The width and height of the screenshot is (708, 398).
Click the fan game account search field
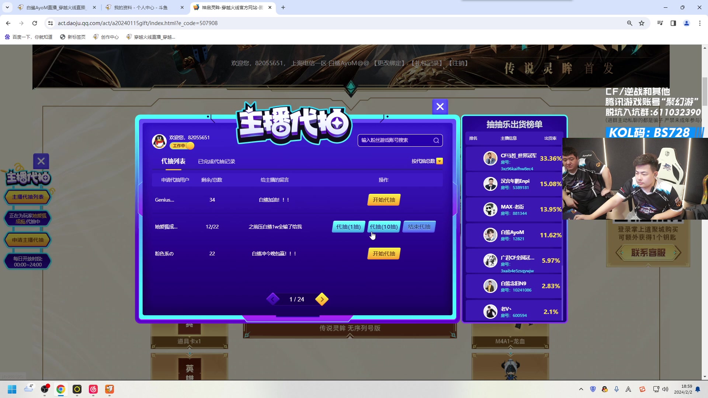[400, 140]
